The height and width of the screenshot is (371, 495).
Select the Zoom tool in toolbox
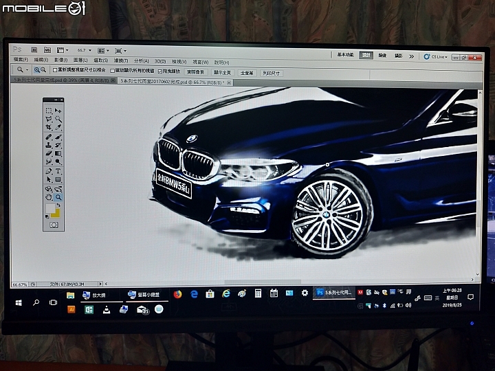pyautogui.click(x=58, y=197)
